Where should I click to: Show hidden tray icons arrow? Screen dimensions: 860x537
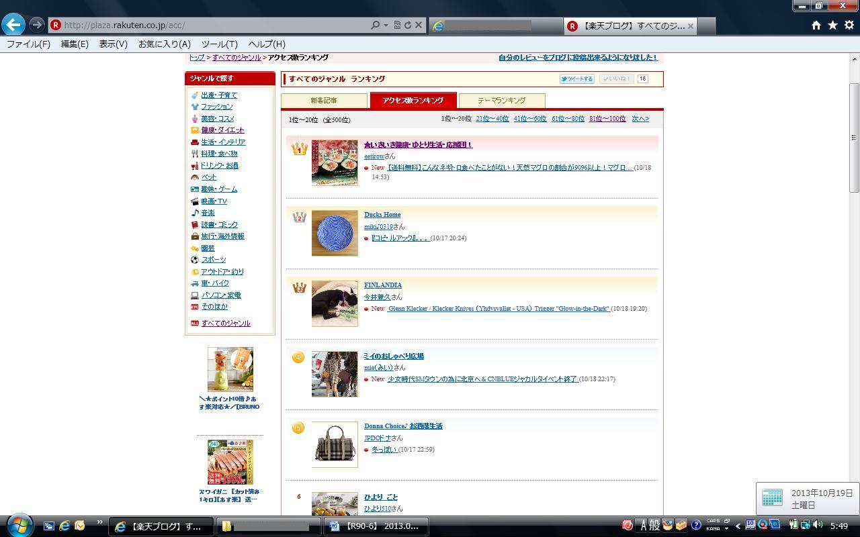(738, 526)
